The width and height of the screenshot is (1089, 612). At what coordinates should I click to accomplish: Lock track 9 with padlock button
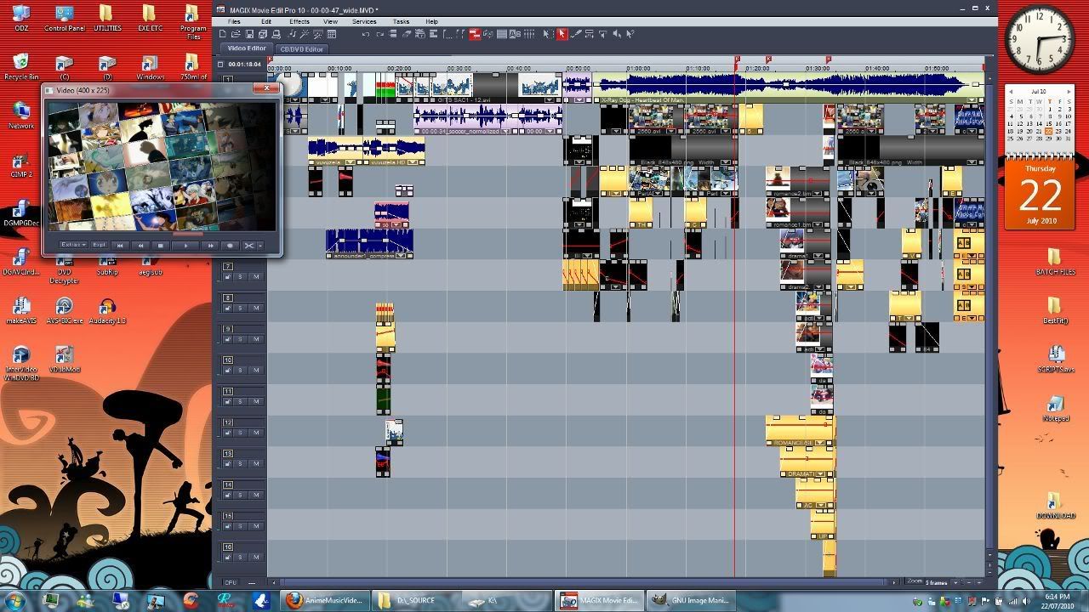[x=228, y=339]
